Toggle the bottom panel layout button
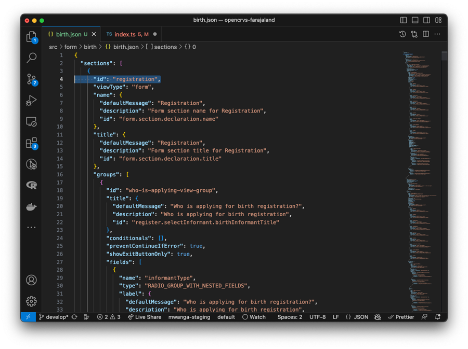The width and height of the screenshot is (468, 349). [415, 20]
